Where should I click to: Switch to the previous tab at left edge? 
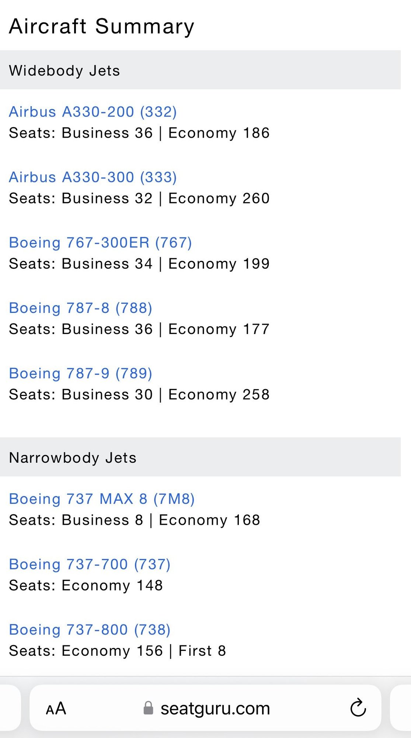(9, 708)
